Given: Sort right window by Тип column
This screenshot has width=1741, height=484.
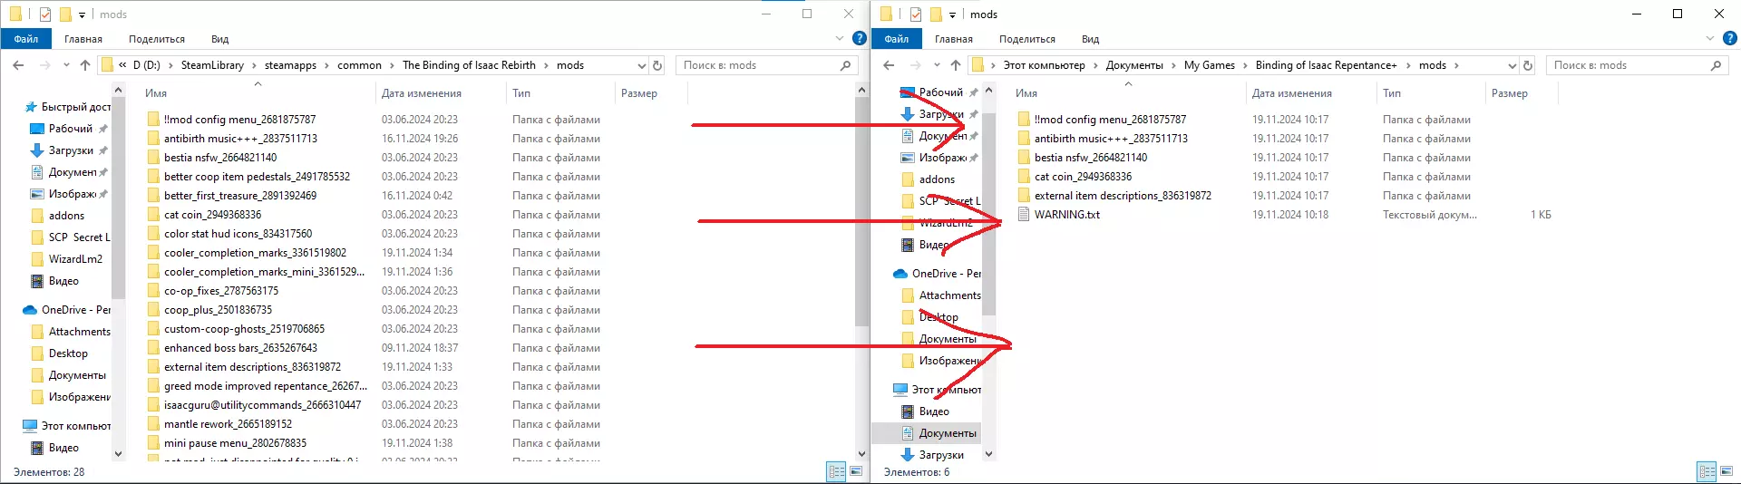Looking at the screenshot, I should [1430, 93].
